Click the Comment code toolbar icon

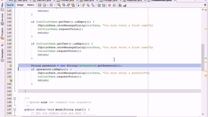coord(120,5)
